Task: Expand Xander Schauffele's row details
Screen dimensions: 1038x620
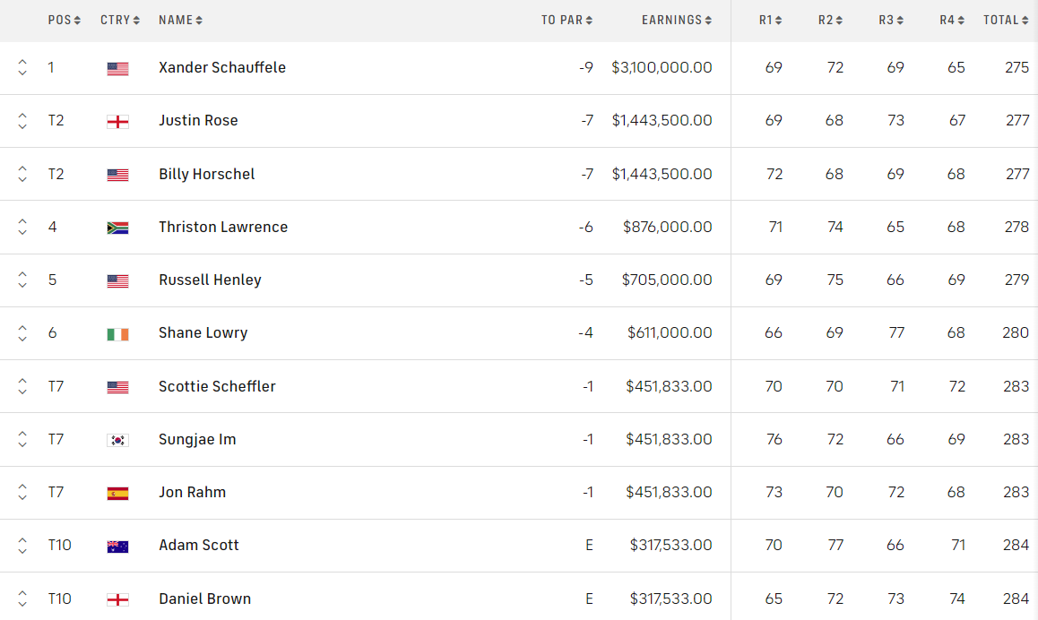Action: (x=22, y=68)
